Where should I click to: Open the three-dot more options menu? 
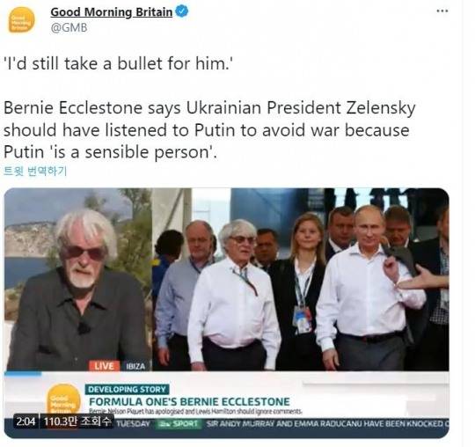coord(442,11)
